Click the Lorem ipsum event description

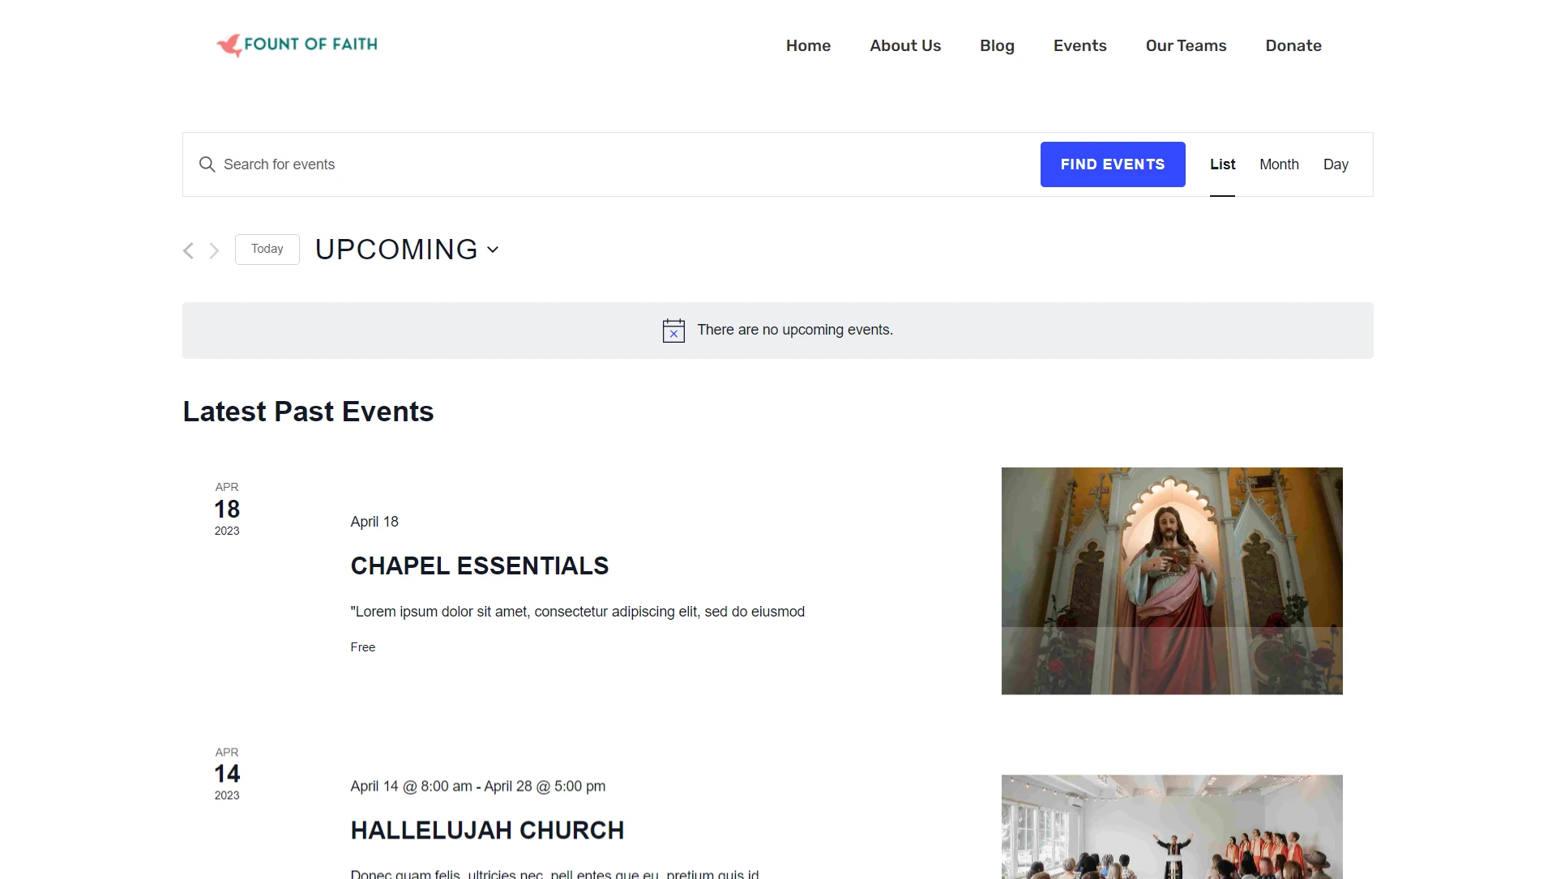tap(577, 612)
